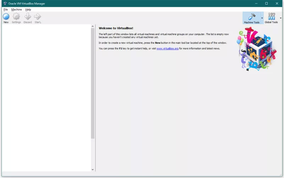
Task: Select the Global Tools icon
Action: [271, 16]
